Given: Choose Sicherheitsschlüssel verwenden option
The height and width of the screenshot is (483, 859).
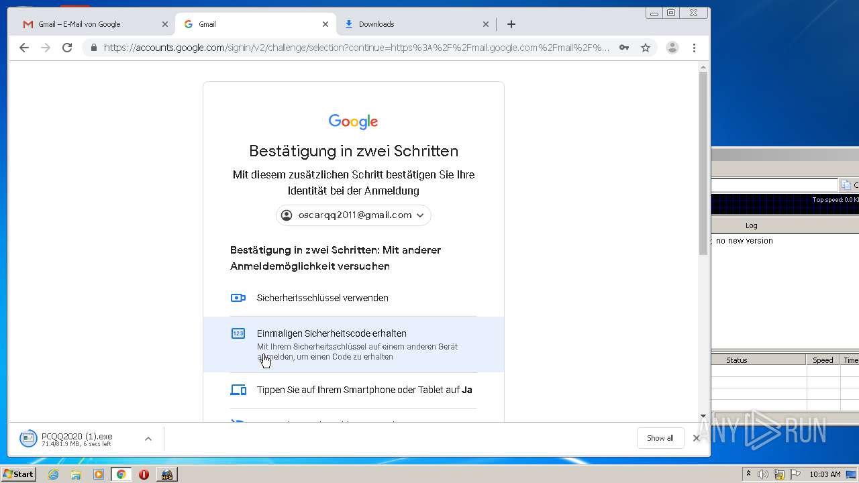Looking at the screenshot, I should (x=354, y=298).
